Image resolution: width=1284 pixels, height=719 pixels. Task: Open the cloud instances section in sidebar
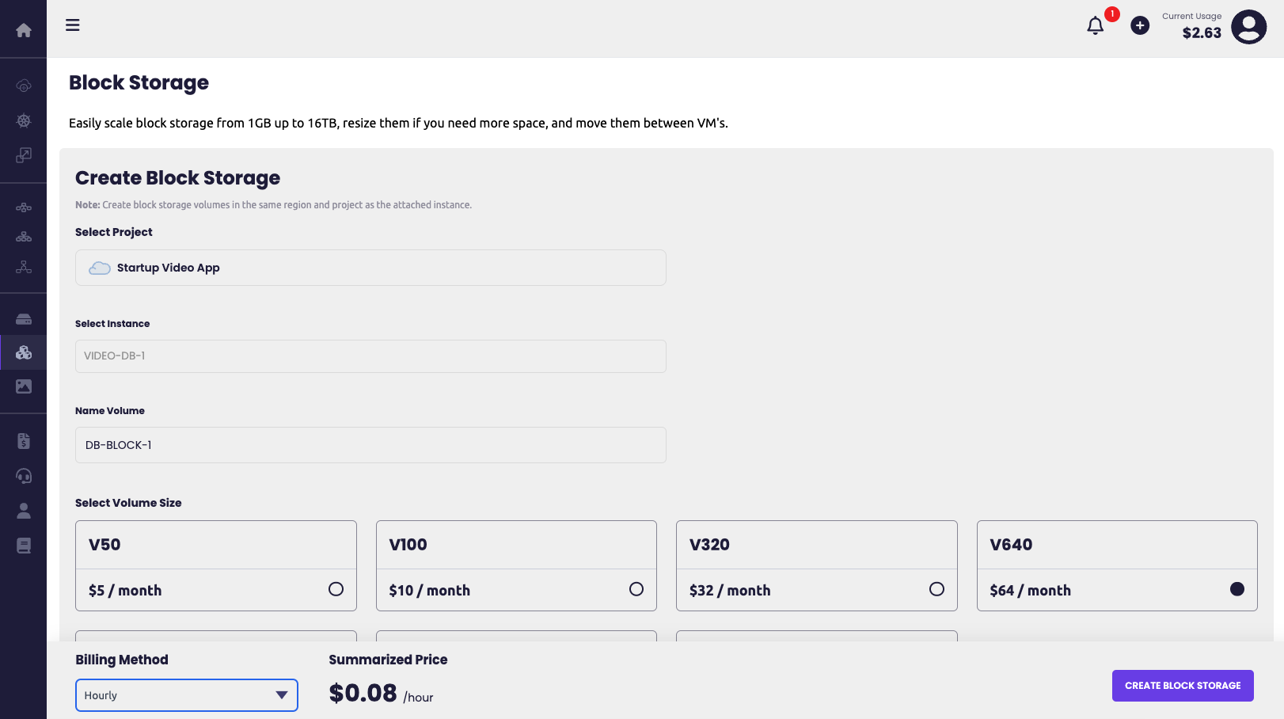coord(23,85)
